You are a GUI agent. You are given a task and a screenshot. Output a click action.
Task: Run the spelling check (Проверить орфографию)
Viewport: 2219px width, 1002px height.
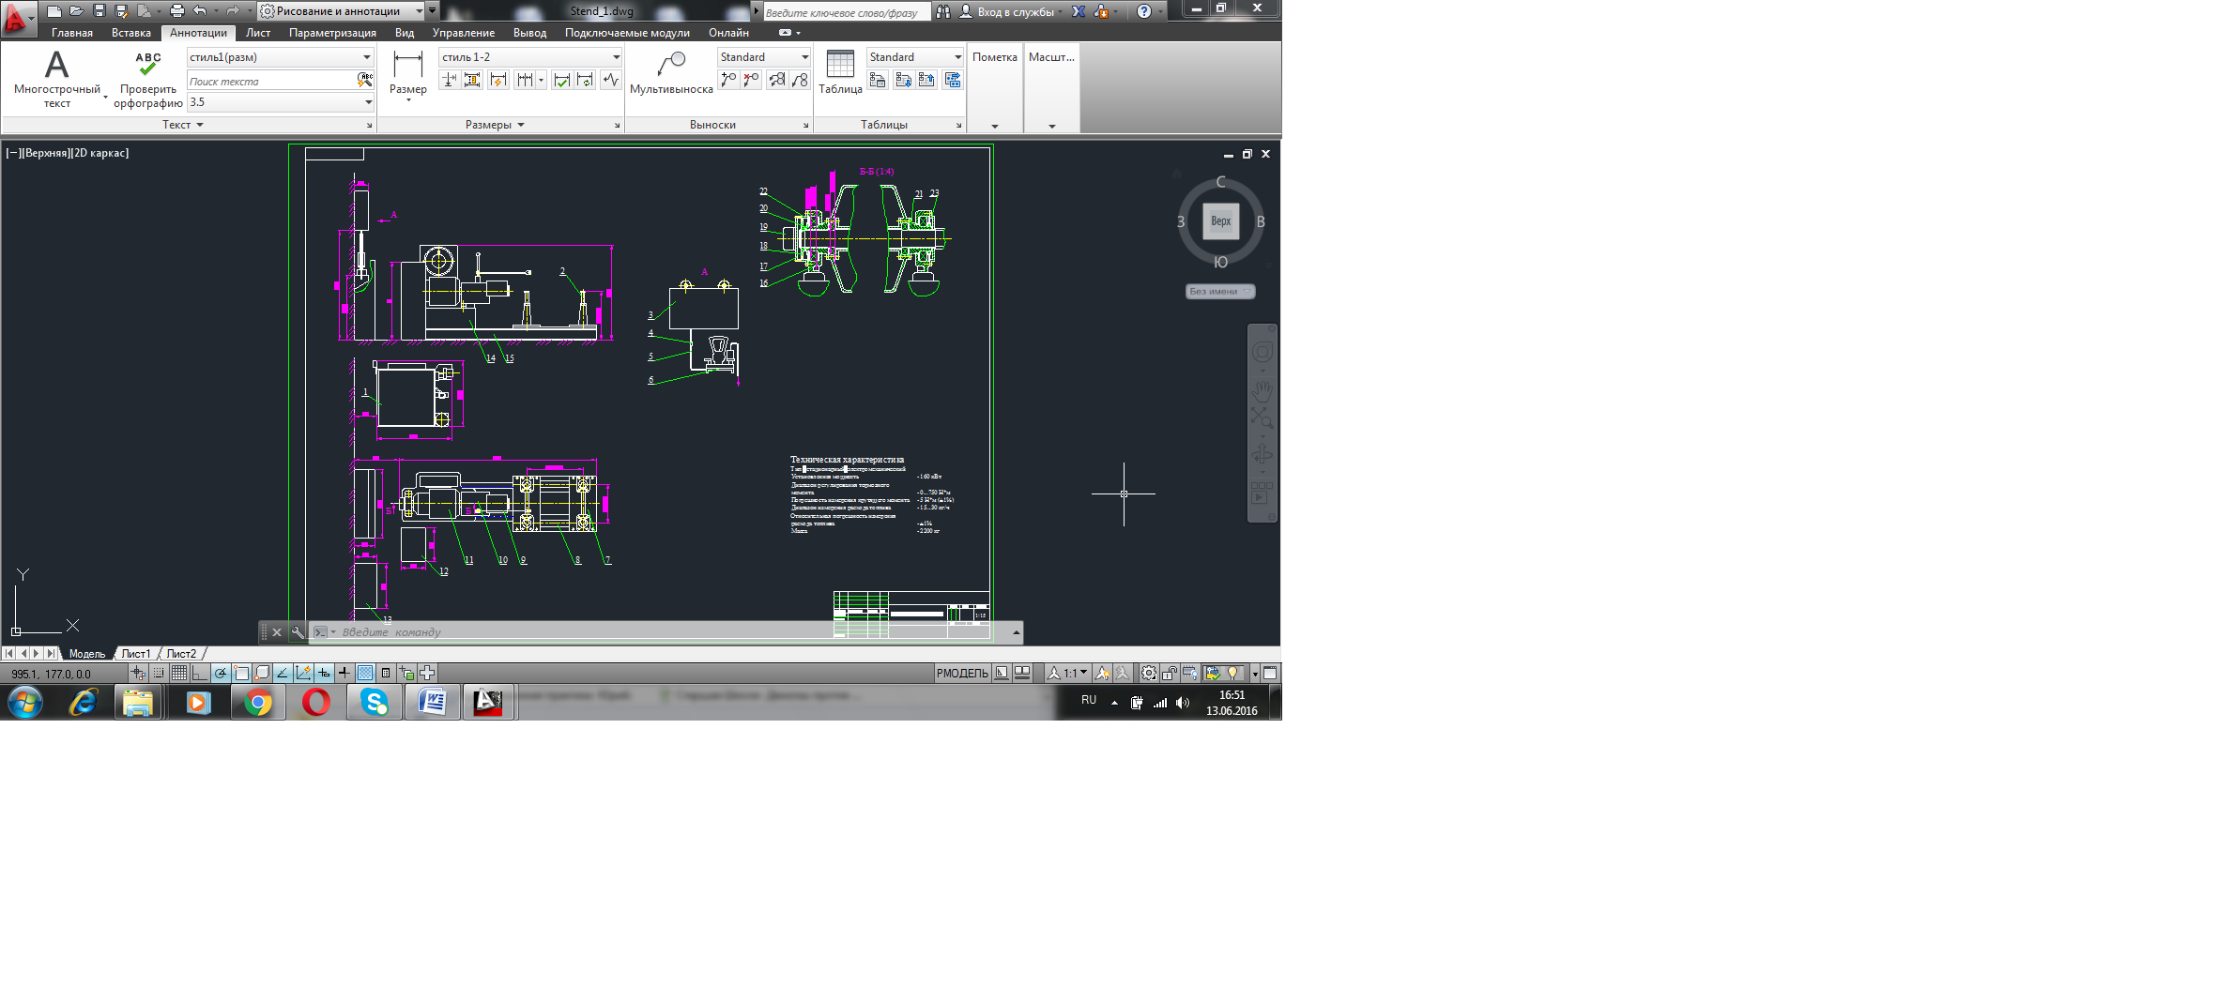click(148, 79)
